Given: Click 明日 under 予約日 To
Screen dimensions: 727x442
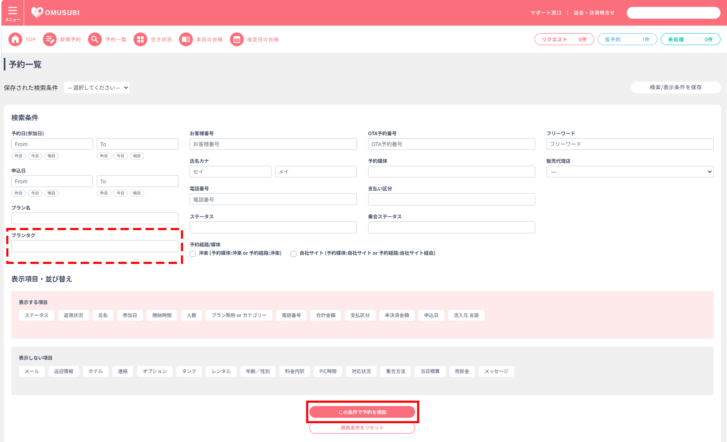Looking at the screenshot, I should coord(137,156).
